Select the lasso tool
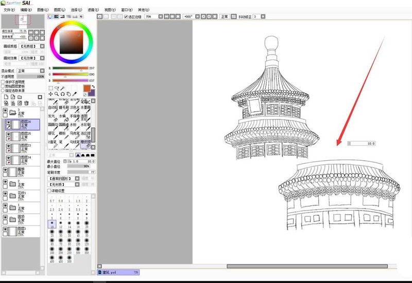Image resolution: width=412 pixels, height=283 pixels. click(x=57, y=88)
